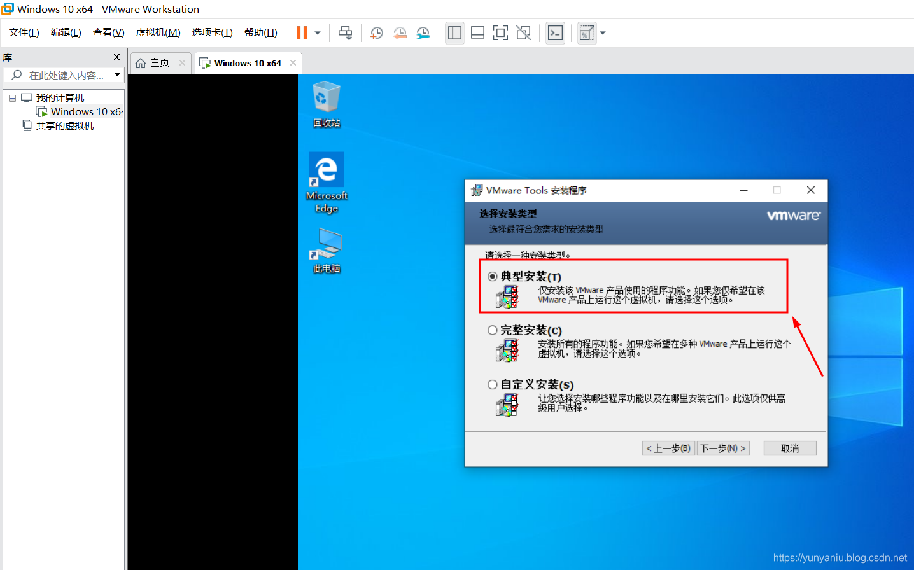The height and width of the screenshot is (570, 914).
Task: Revert the VM to its snapshot
Action: coord(400,32)
